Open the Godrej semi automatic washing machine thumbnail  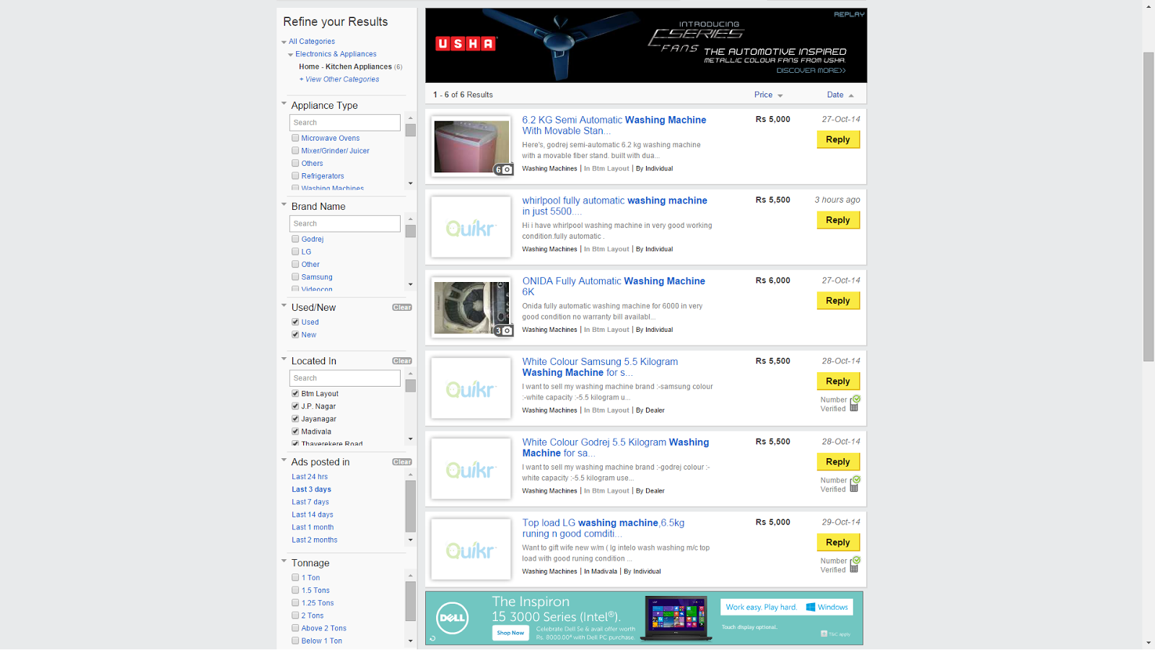tap(471, 146)
